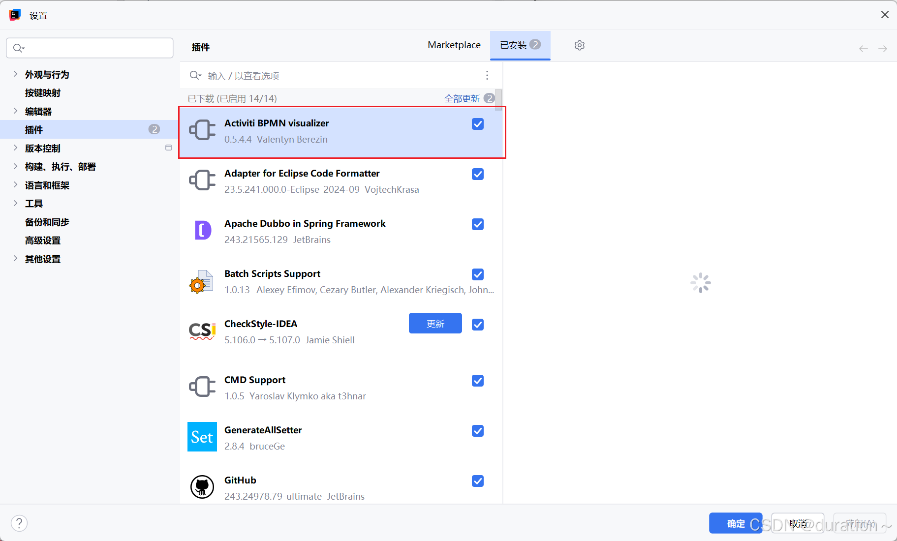Viewport: 897px width, 541px height.
Task: Open 高级设置 settings page
Action: coord(43,240)
